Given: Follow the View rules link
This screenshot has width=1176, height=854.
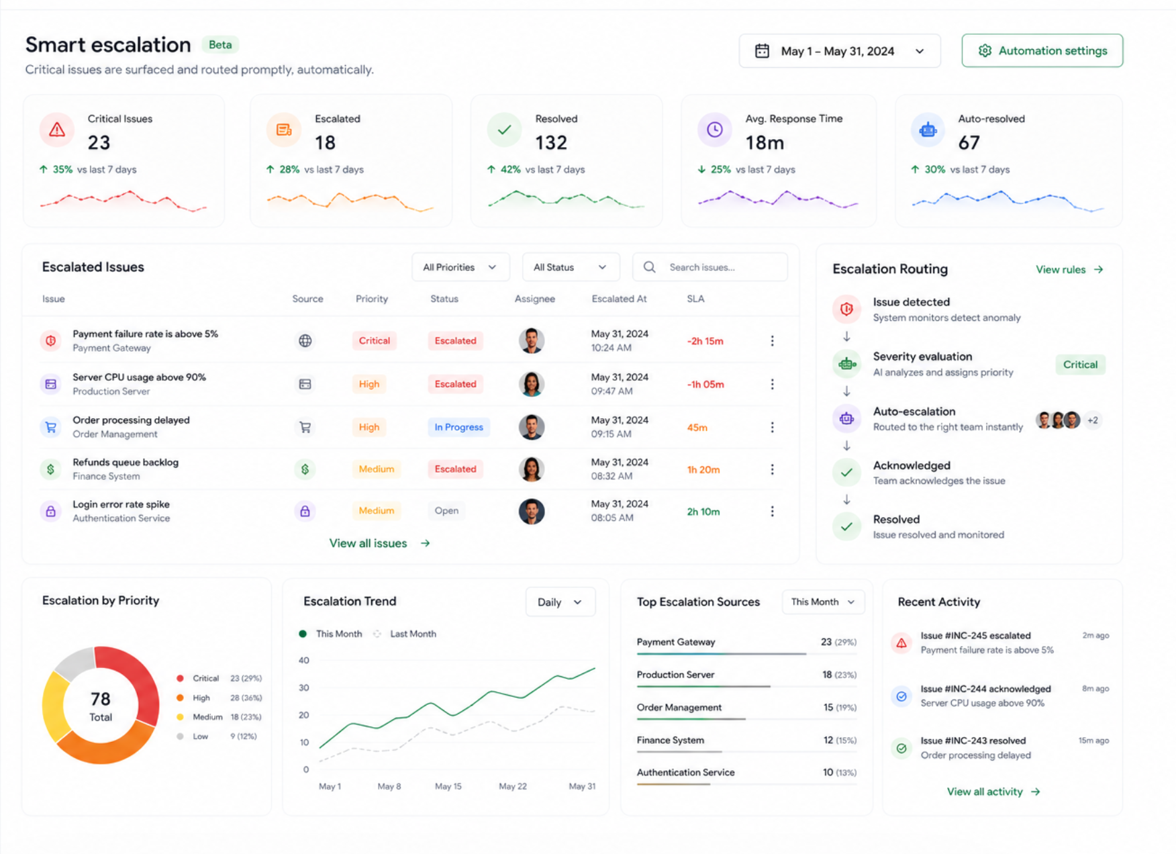Looking at the screenshot, I should (x=1069, y=269).
